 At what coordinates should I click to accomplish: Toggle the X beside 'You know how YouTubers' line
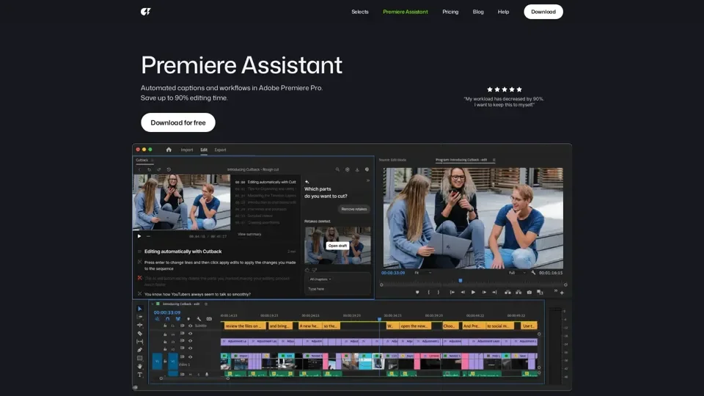point(139,293)
